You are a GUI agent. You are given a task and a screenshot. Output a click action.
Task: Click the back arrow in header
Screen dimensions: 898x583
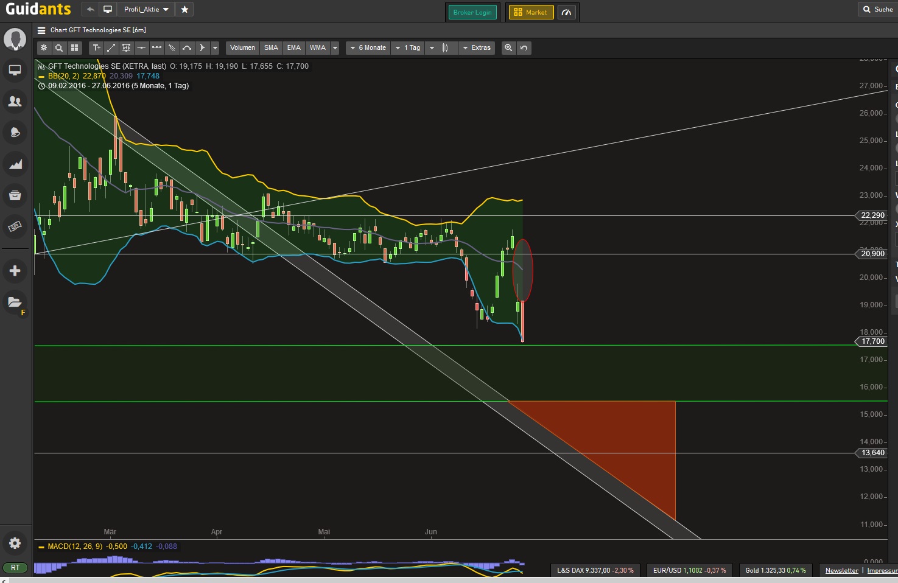90,10
